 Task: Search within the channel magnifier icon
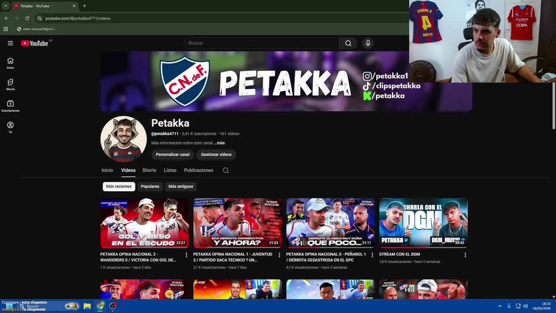(x=226, y=170)
